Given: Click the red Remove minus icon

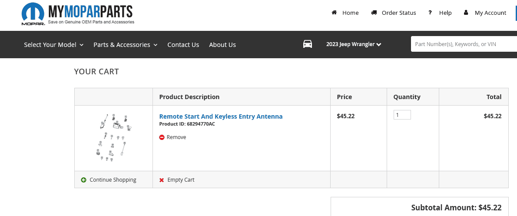Looking at the screenshot, I should [162, 137].
